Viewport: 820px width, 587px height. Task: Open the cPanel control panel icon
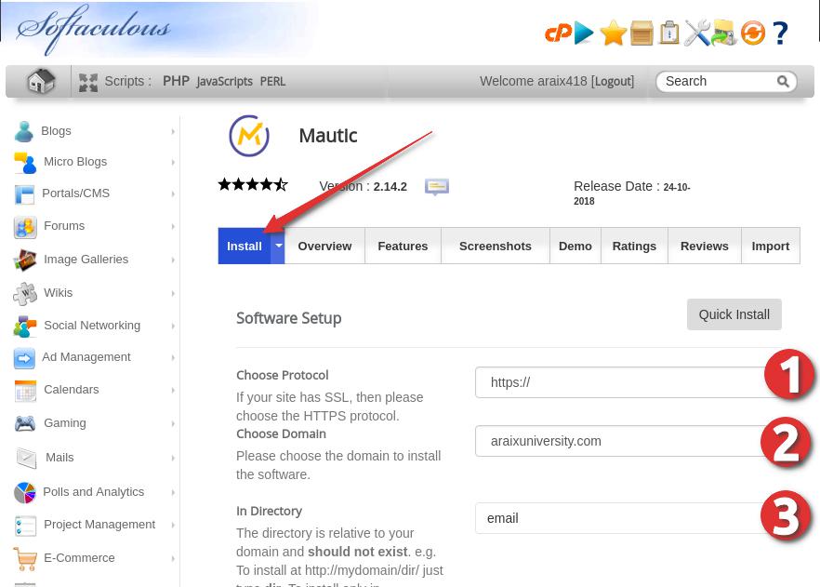[558, 33]
